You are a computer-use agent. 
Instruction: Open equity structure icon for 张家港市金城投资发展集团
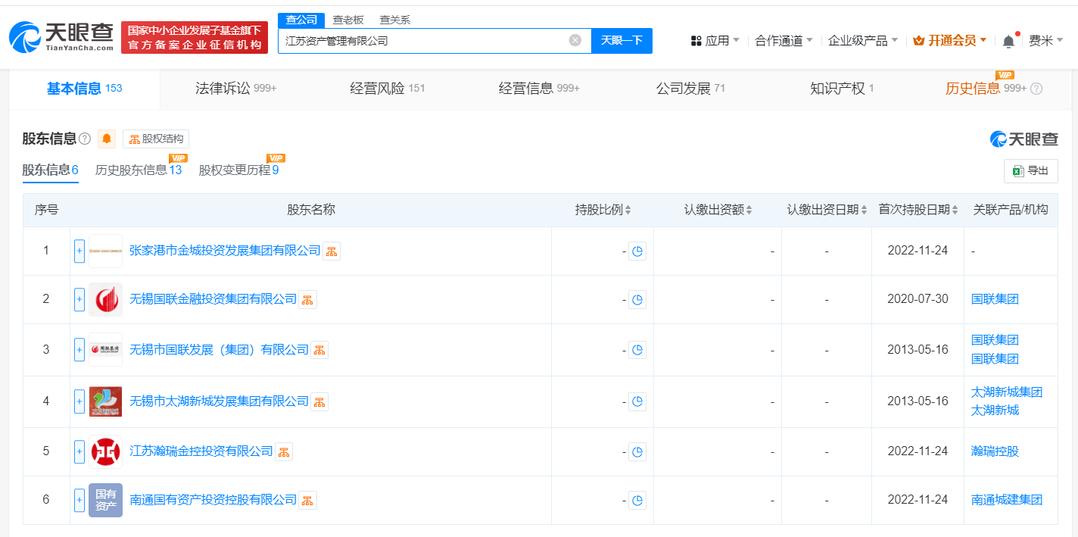point(332,251)
